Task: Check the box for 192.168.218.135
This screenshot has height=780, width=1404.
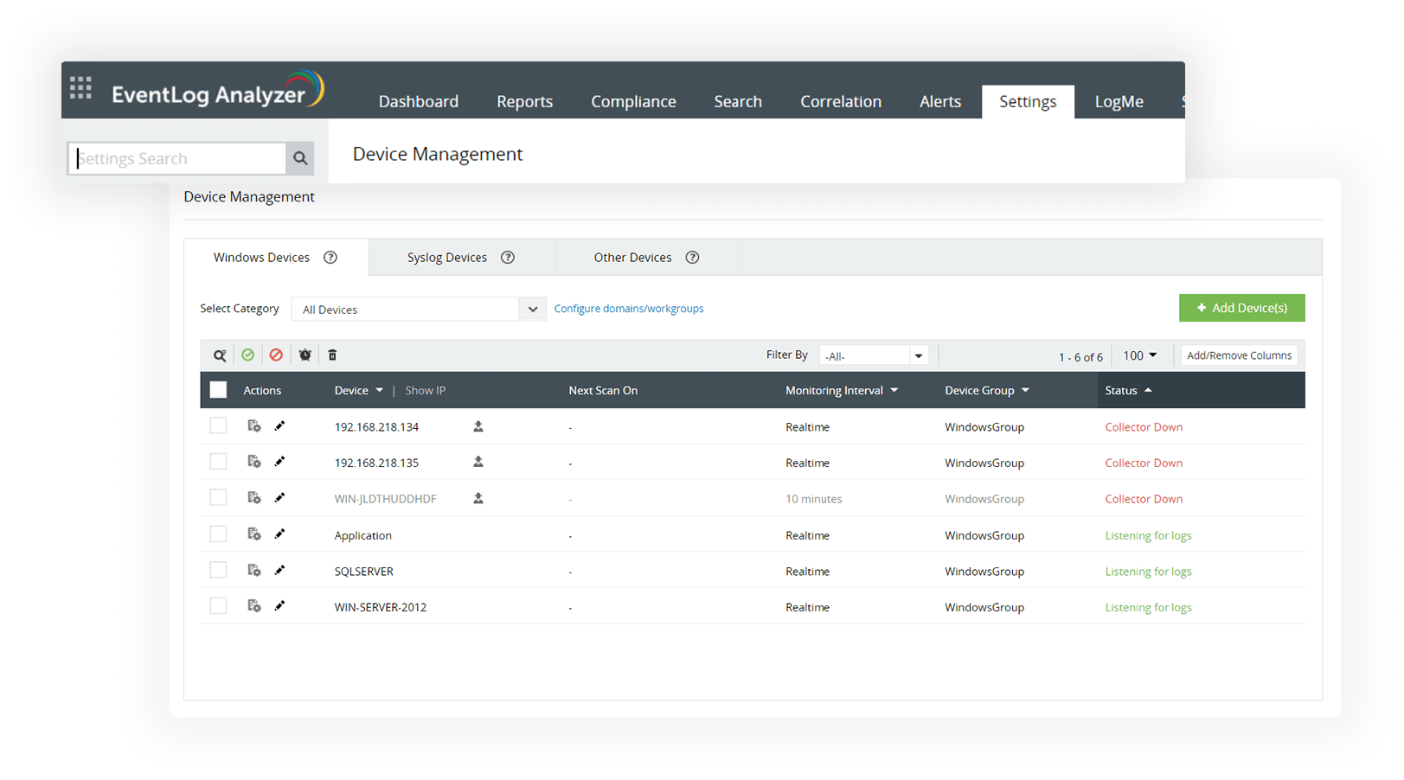Action: (x=218, y=462)
